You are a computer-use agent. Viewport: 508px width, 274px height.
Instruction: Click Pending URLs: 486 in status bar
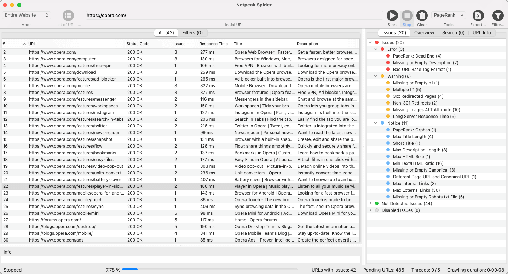(x=383, y=270)
